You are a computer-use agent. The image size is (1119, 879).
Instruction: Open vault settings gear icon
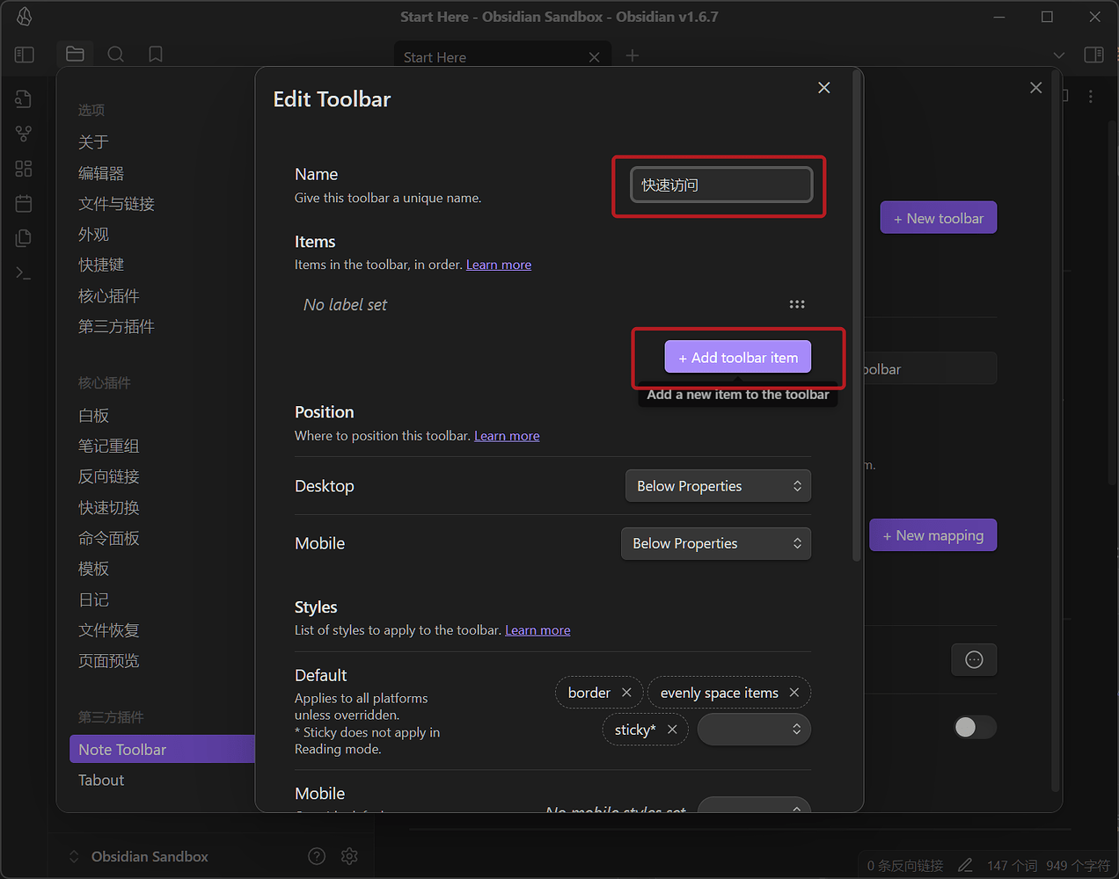[349, 856]
